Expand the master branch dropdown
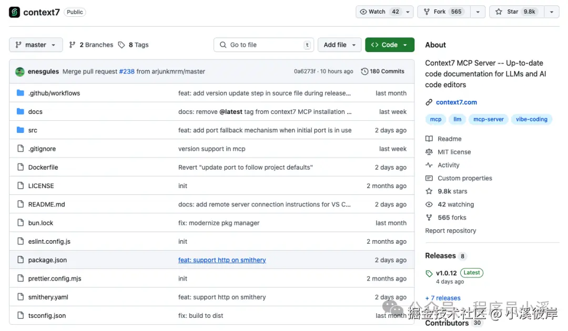 36,45
